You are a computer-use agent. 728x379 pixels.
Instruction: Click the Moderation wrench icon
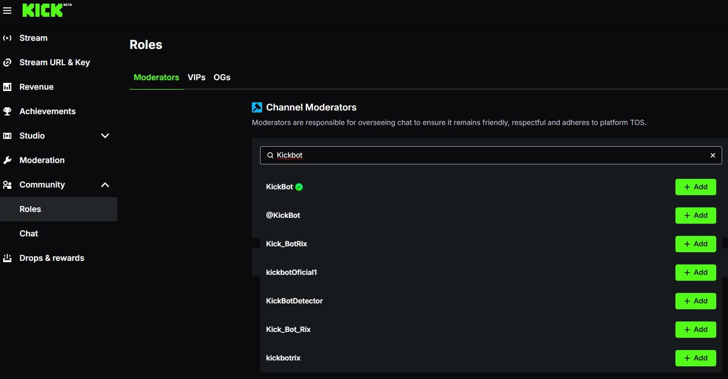coord(7,160)
